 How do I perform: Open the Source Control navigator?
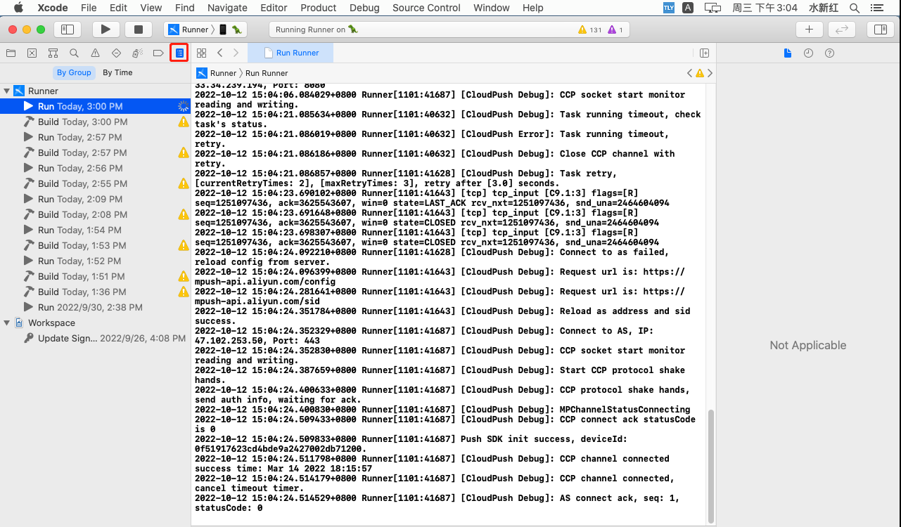(x=32, y=53)
